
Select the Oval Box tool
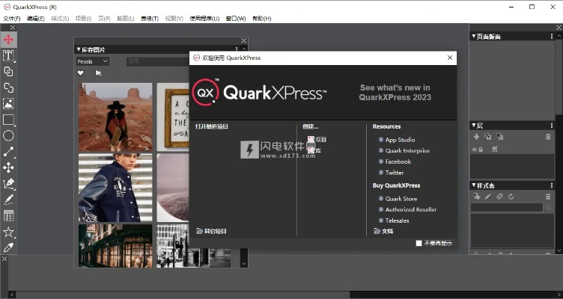(x=8, y=135)
